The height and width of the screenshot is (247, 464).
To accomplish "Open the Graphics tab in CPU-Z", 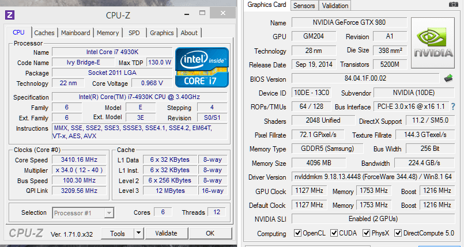I will click(161, 33).
